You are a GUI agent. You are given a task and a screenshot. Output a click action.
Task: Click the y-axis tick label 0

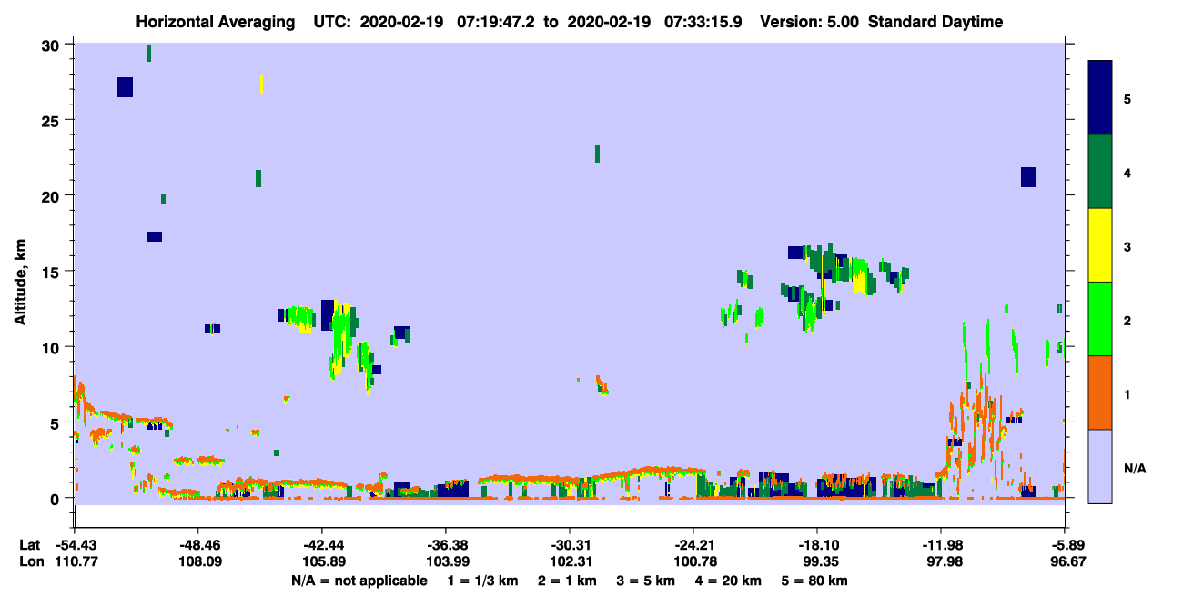pyautogui.click(x=56, y=498)
